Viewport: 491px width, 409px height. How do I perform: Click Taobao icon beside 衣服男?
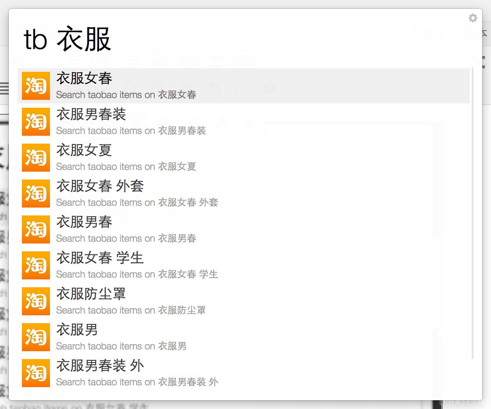point(36,338)
